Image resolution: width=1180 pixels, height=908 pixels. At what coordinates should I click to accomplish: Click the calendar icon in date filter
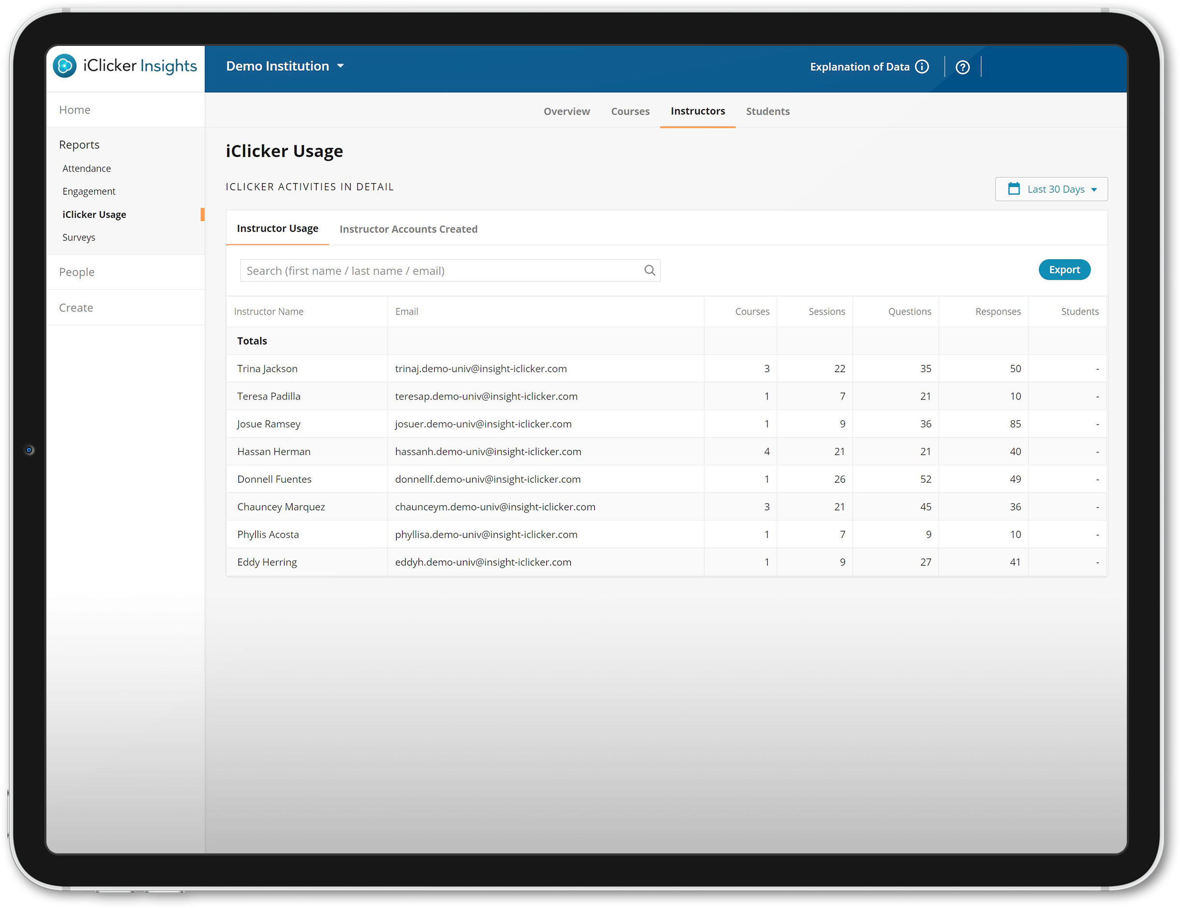point(1014,188)
